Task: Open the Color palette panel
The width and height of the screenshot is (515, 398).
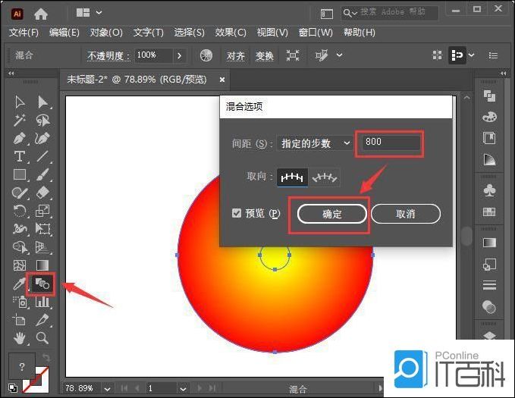Action: (489, 117)
